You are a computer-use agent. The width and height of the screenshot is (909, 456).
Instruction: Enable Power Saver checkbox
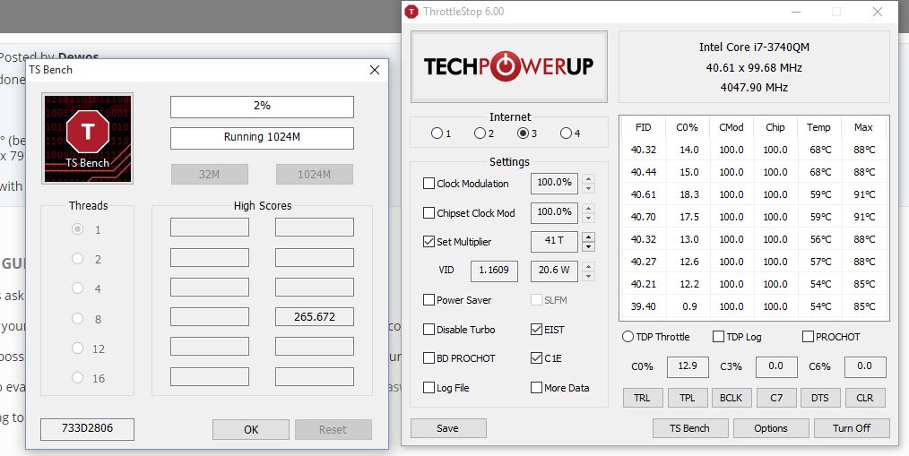coord(429,299)
